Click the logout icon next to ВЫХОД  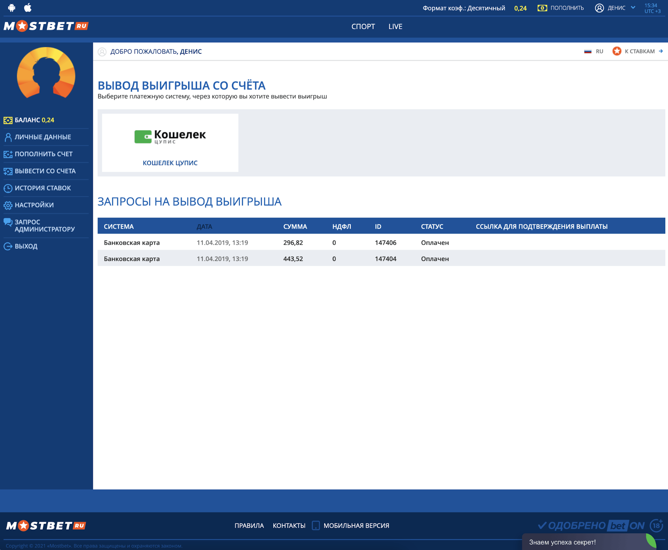pos(8,247)
